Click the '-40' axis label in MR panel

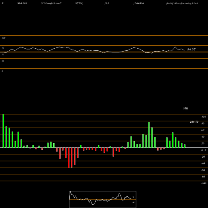(203, 163)
